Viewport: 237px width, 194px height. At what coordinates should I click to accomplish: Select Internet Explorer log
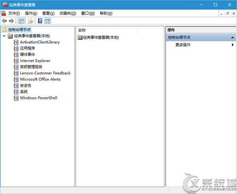tap(35, 61)
